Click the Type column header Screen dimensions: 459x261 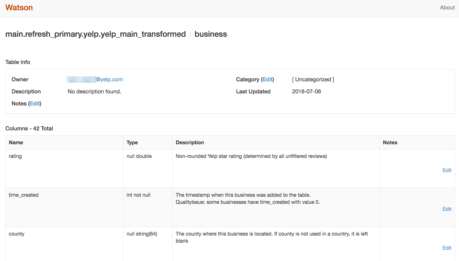(x=132, y=142)
